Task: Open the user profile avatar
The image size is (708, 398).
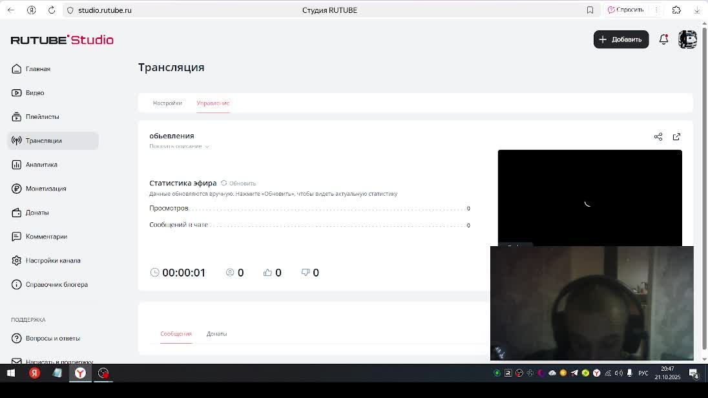Action: tap(687, 39)
